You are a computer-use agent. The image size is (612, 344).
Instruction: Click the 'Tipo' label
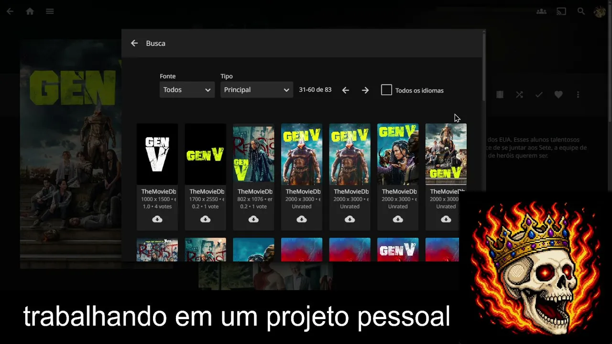pyautogui.click(x=227, y=76)
